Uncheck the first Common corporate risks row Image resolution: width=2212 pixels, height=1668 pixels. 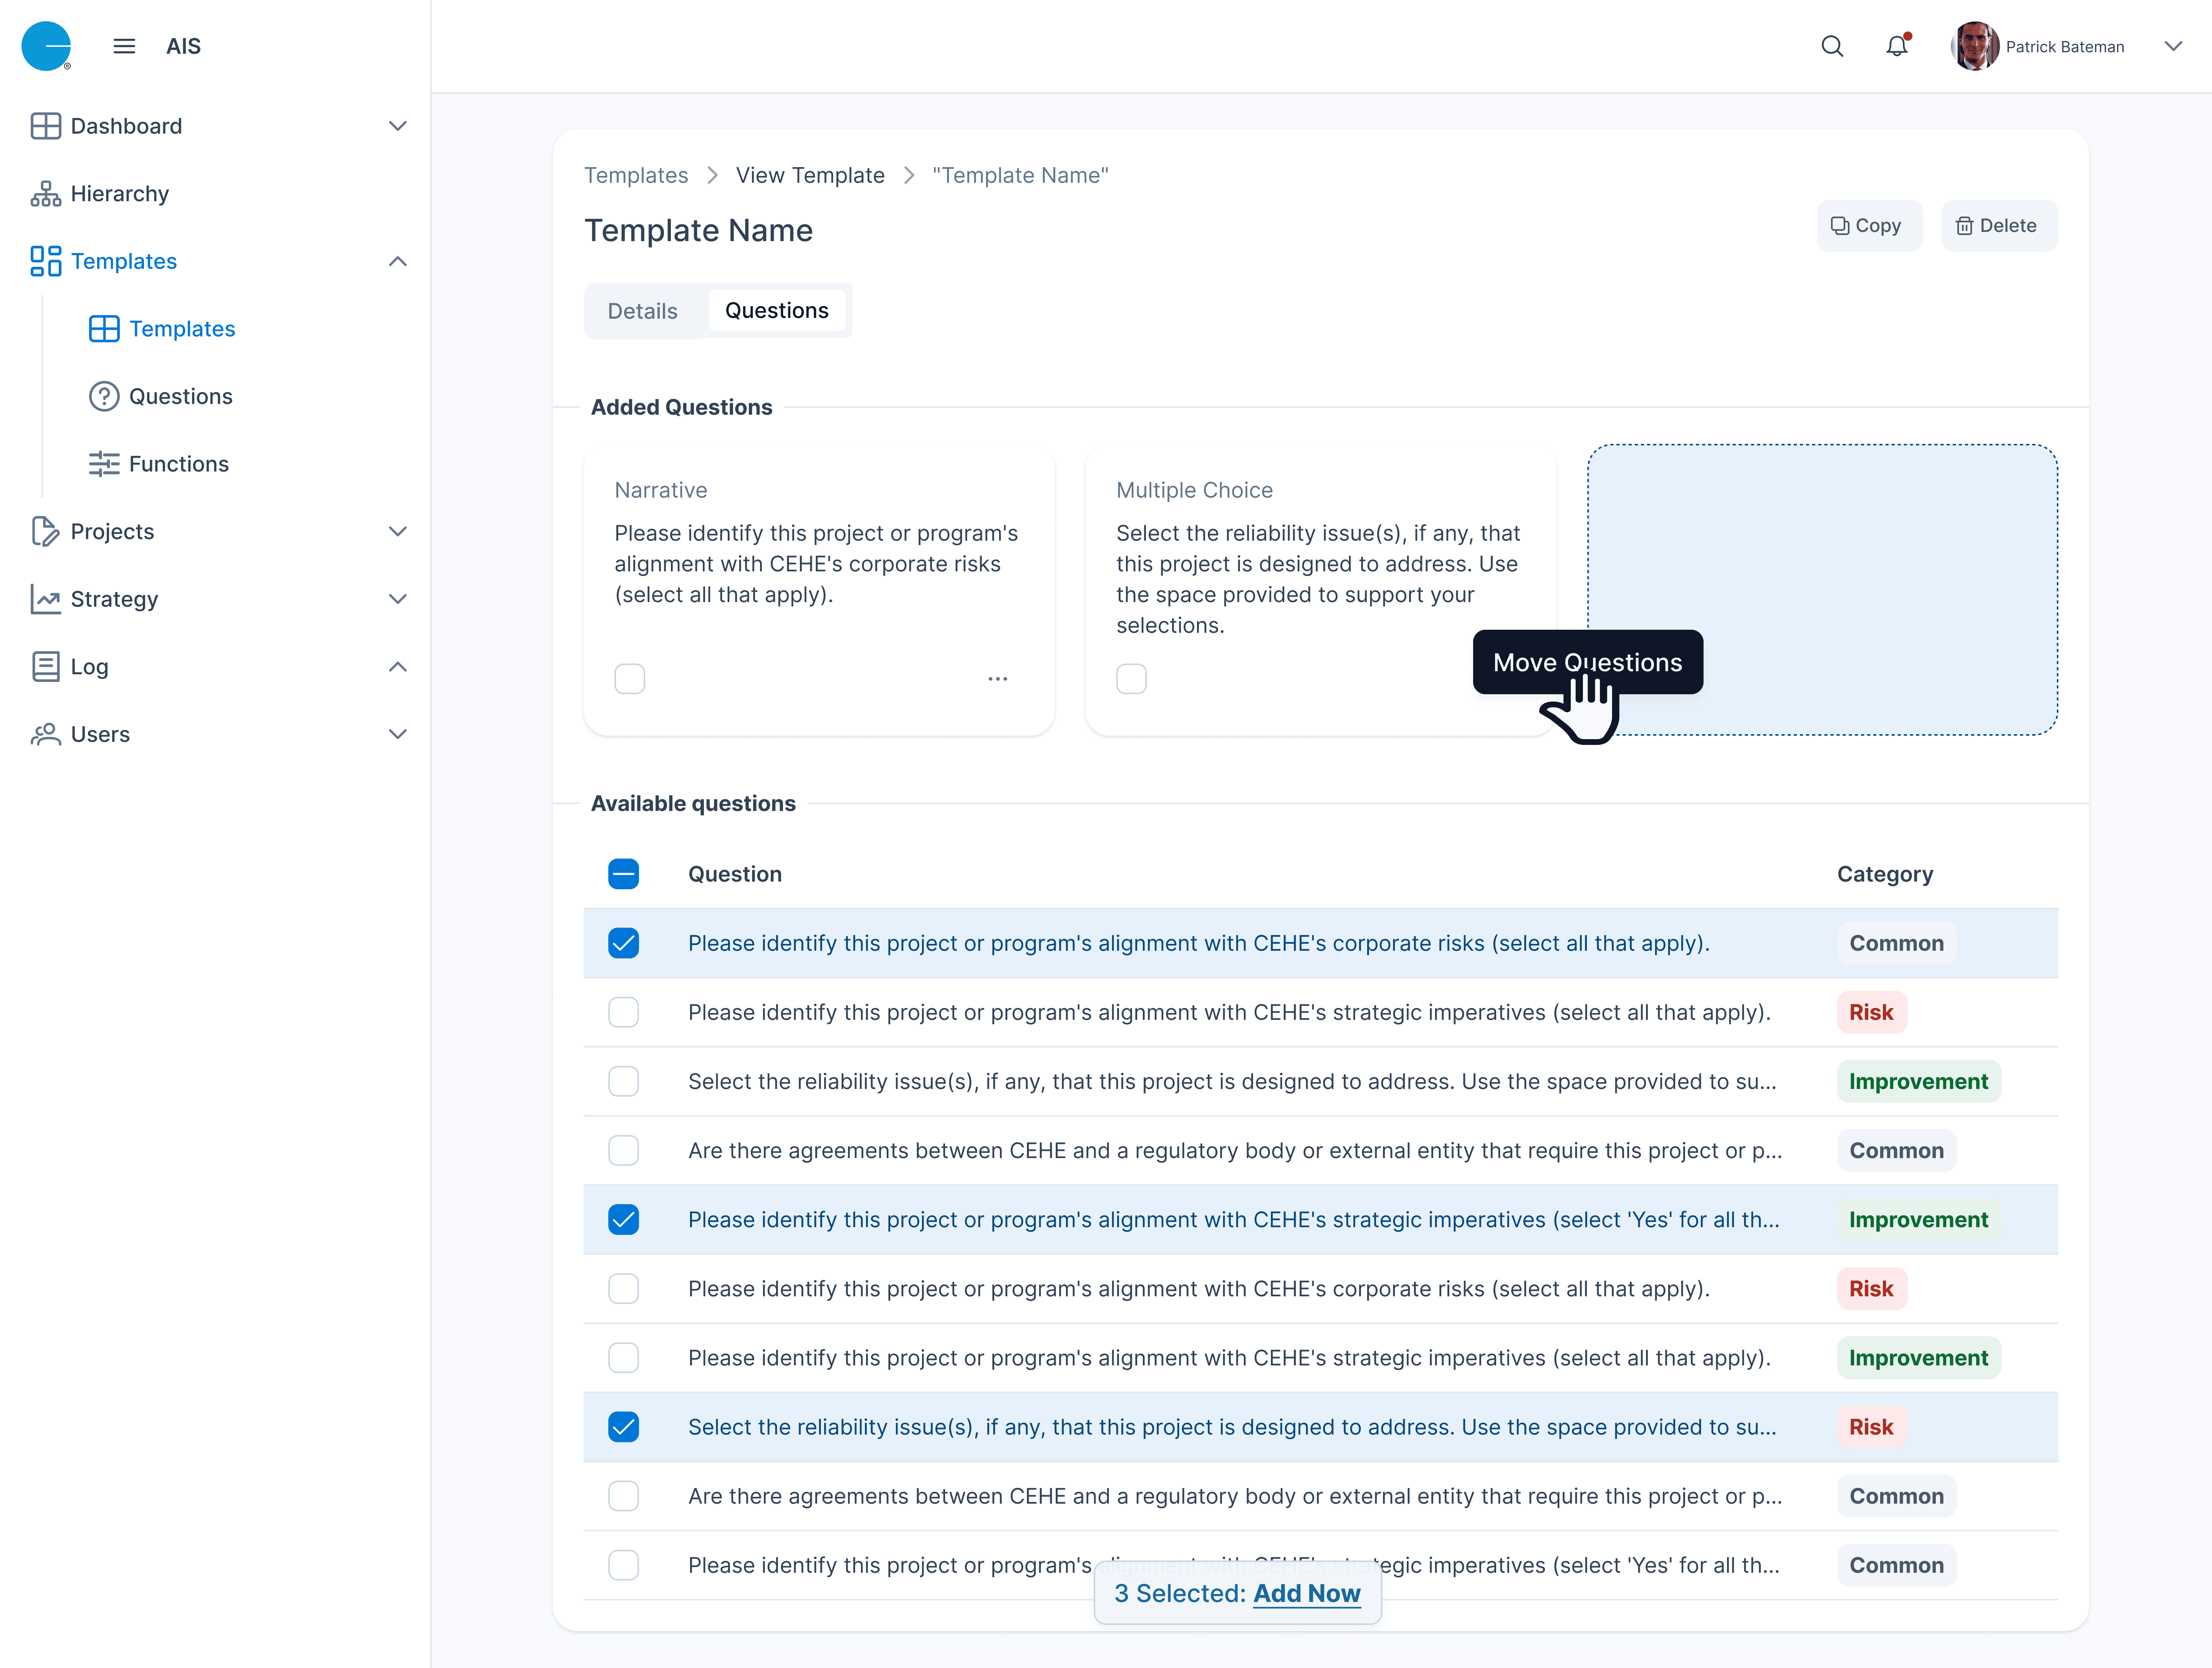point(623,943)
